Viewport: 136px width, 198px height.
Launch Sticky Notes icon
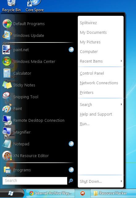7,85
